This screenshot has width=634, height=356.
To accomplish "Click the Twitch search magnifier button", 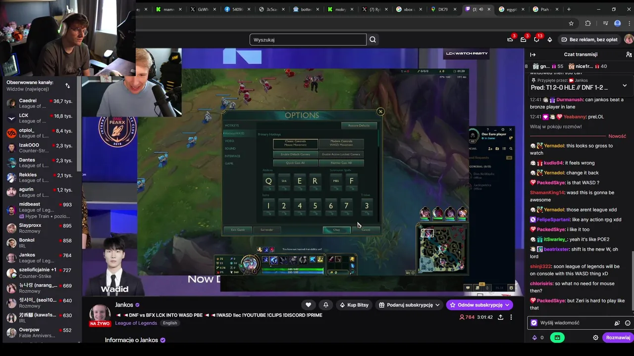I will (x=373, y=40).
